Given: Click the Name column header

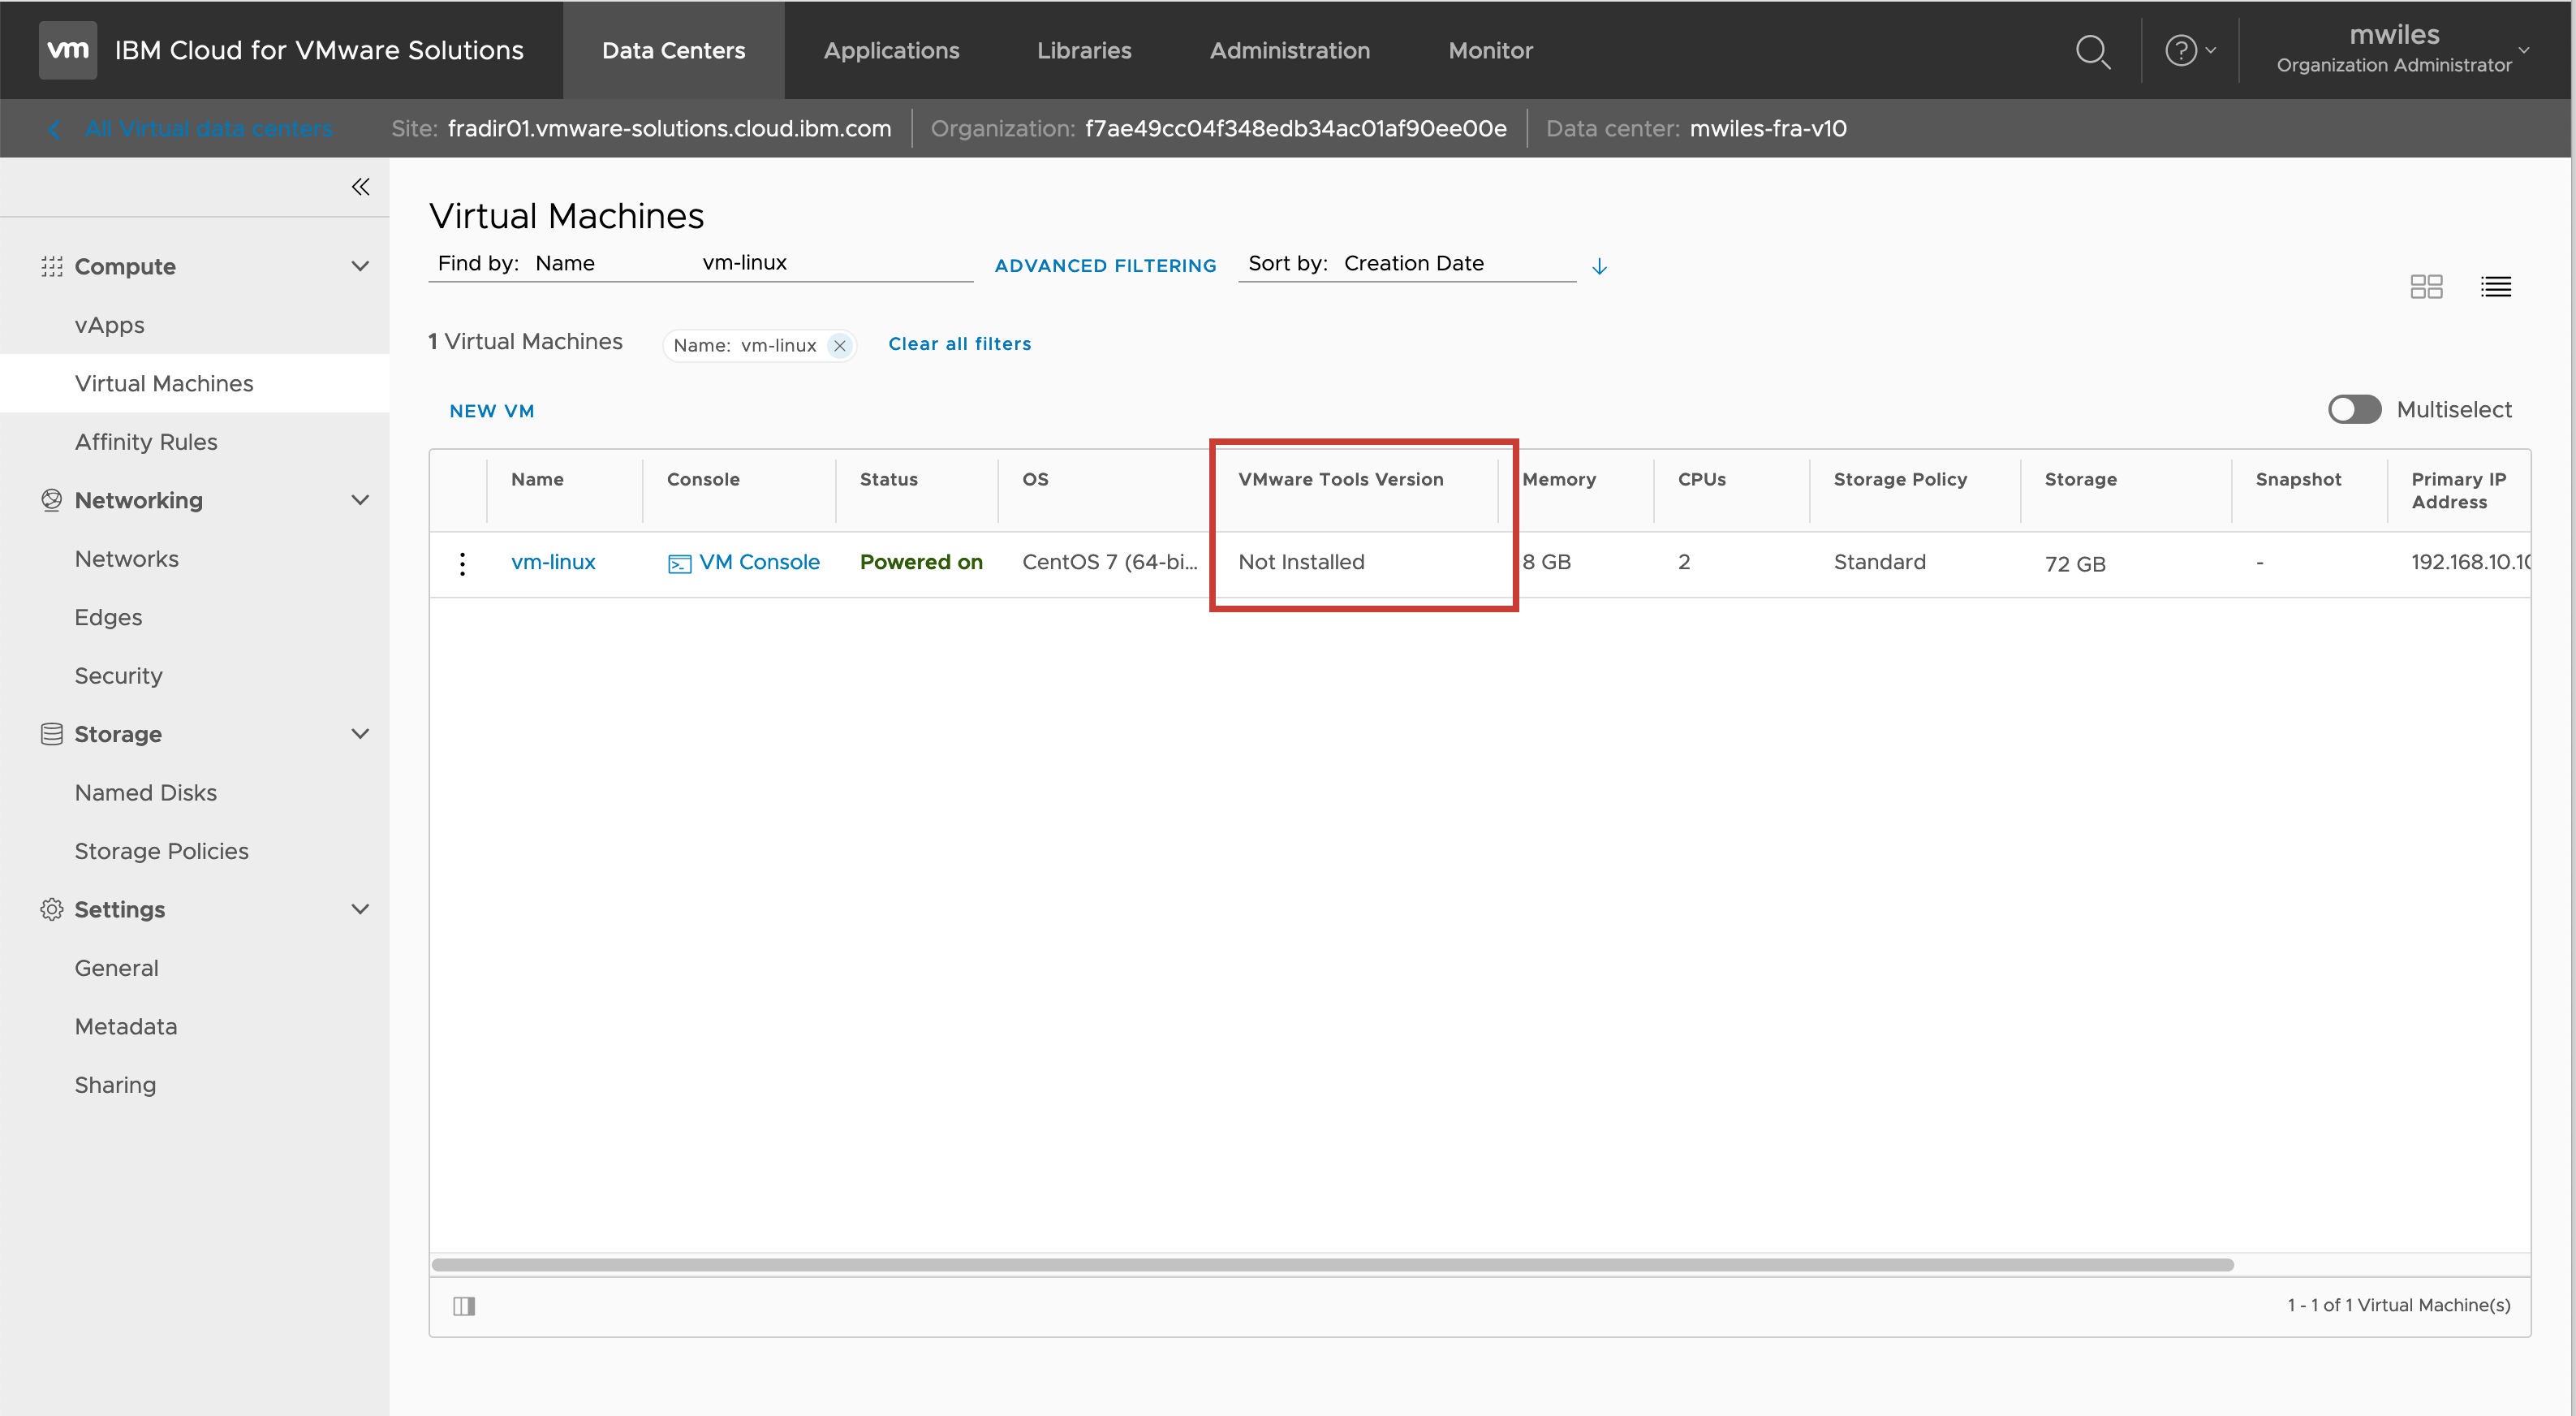Looking at the screenshot, I should pyautogui.click(x=537, y=479).
